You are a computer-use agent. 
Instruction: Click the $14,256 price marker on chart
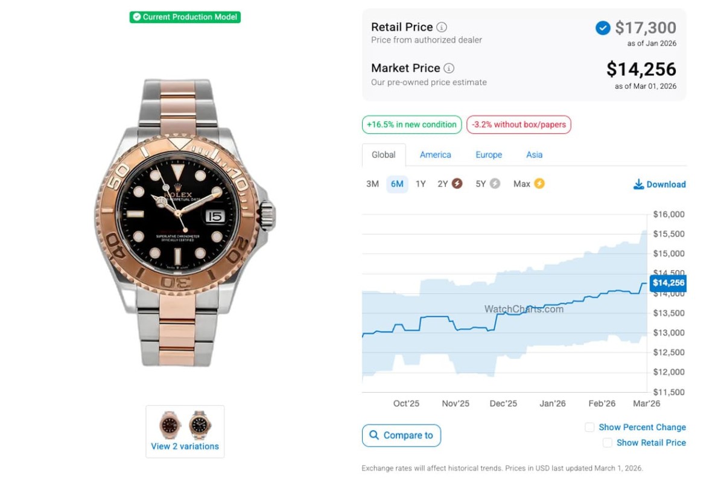(668, 283)
